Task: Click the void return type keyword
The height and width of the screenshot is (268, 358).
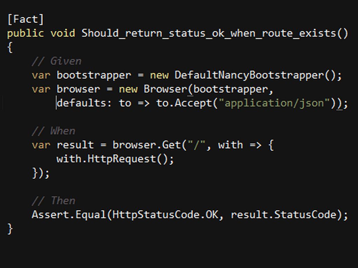Action: [x=63, y=33]
